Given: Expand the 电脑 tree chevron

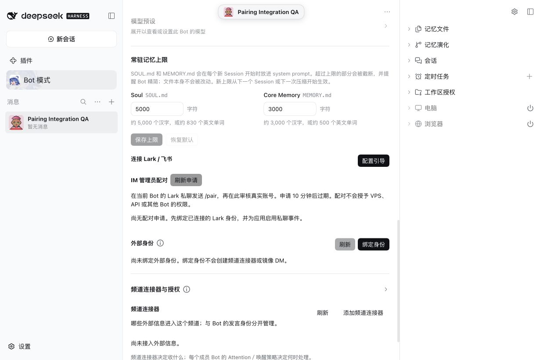Looking at the screenshot, I should (409, 108).
